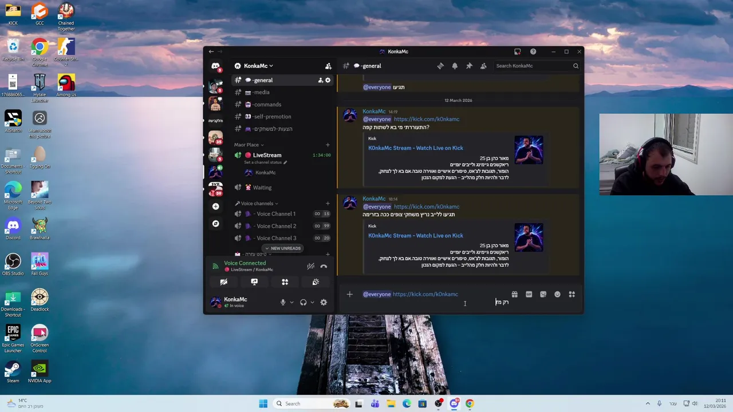Go back using title bar arrow

point(211,51)
